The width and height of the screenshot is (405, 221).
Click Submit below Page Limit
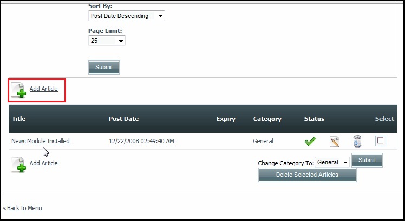click(x=104, y=68)
